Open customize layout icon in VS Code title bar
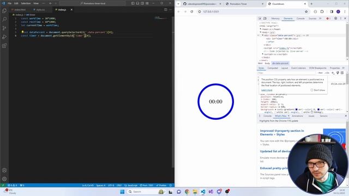This screenshot has width=349, height=196. click(147, 3)
